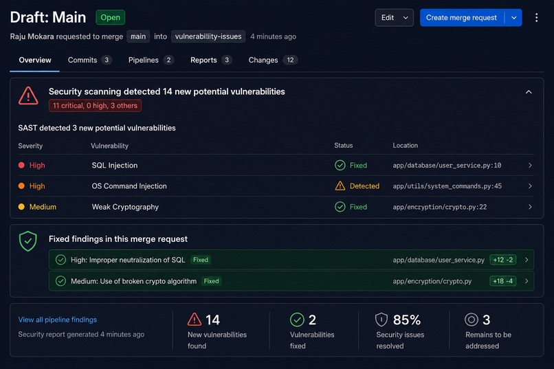
Task: Click the Location column header
Action: [406, 146]
